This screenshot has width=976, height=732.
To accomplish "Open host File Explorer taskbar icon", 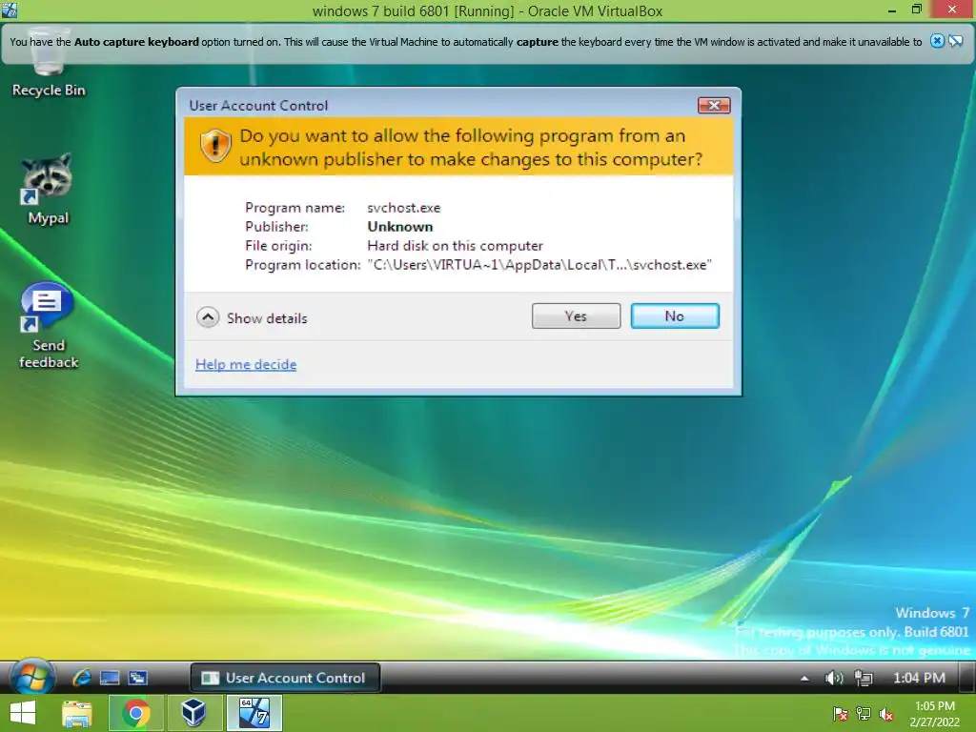I will pyautogui.click(x=77, y=713).
